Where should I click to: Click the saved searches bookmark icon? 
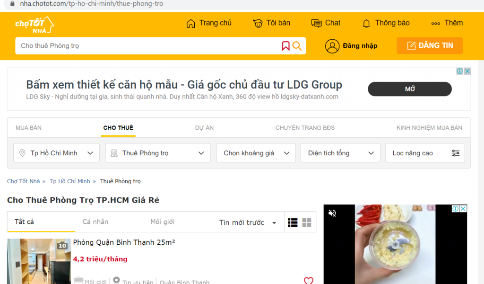285,46
